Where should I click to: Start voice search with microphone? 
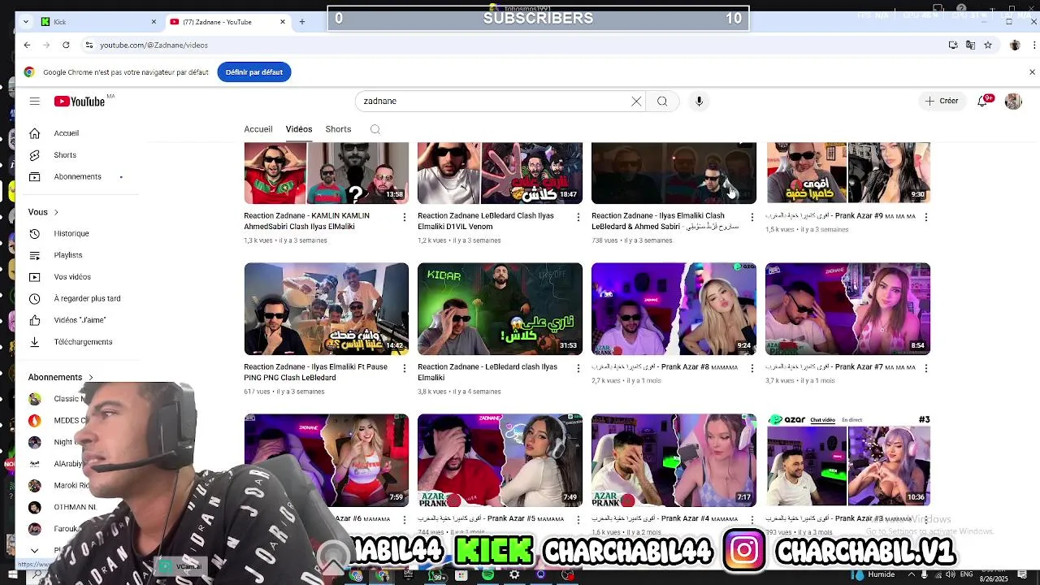tap(699, 101)
